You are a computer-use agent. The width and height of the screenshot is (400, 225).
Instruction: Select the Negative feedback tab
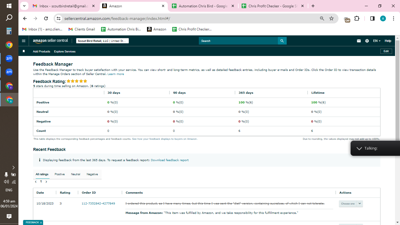[92, 174]
